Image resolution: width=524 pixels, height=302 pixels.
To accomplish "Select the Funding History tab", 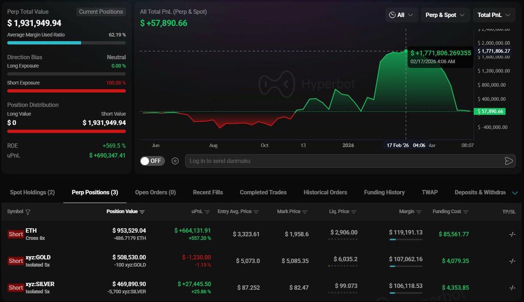I will point(384,192).
